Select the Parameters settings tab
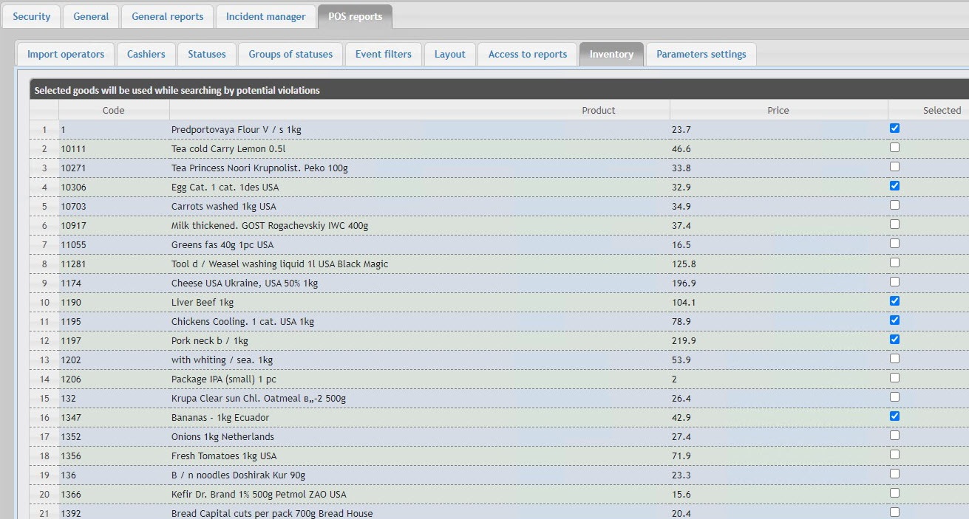This screenshot has width=969, height=519. tap(701, 54)
